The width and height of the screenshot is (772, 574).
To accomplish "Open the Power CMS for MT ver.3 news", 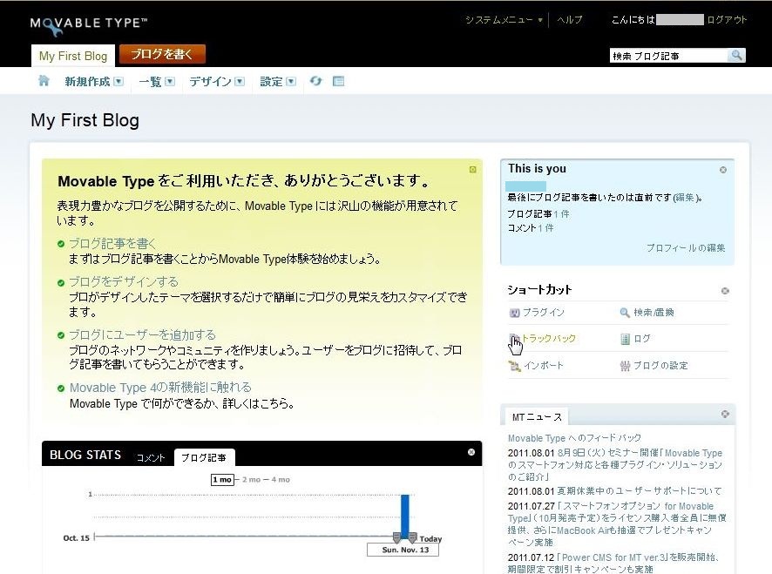I will pyautogui.click(x=613, y=564).
